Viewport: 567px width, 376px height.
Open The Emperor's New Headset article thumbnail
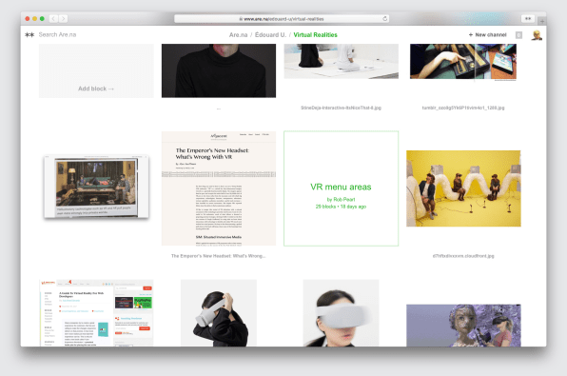point(219,188)
